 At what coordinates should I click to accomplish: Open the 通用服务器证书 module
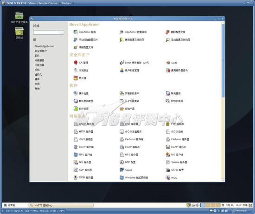pyautogui.click(x=177, y=71)
